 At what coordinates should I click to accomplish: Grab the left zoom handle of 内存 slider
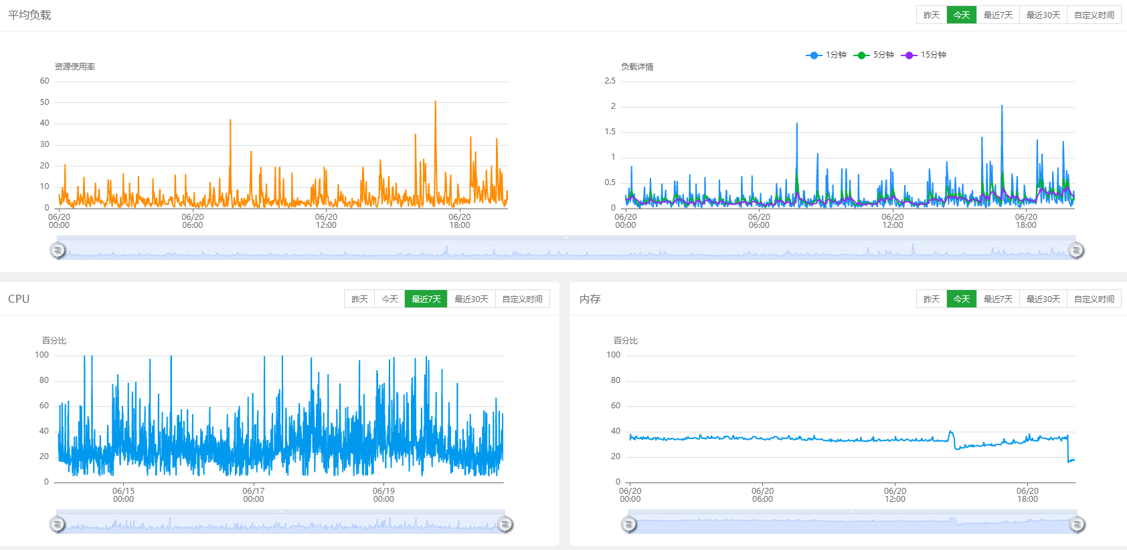(629, 525)
